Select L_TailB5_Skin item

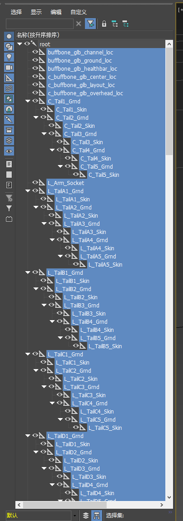pyautogui.click(x=105, y=346)
